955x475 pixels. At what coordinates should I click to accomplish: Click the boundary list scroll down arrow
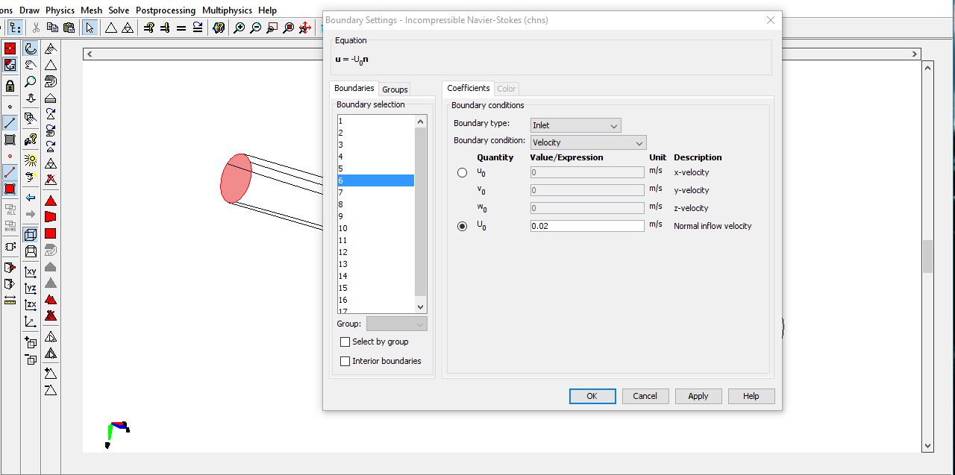420,306
